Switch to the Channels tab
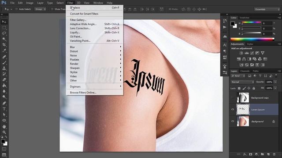The width and height of the screenshot is (282, 158). pyautogui.click(x=245, y=71)
